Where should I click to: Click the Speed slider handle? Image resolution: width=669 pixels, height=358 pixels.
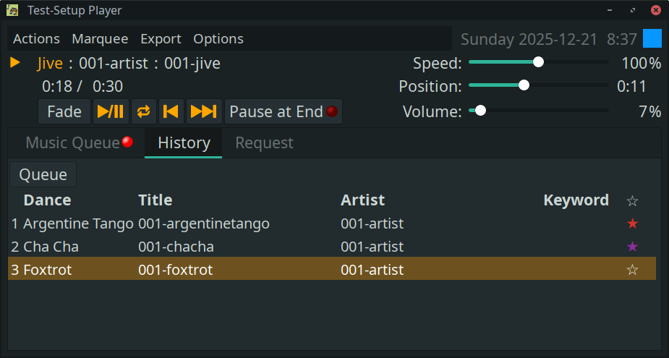pos(538,62)
